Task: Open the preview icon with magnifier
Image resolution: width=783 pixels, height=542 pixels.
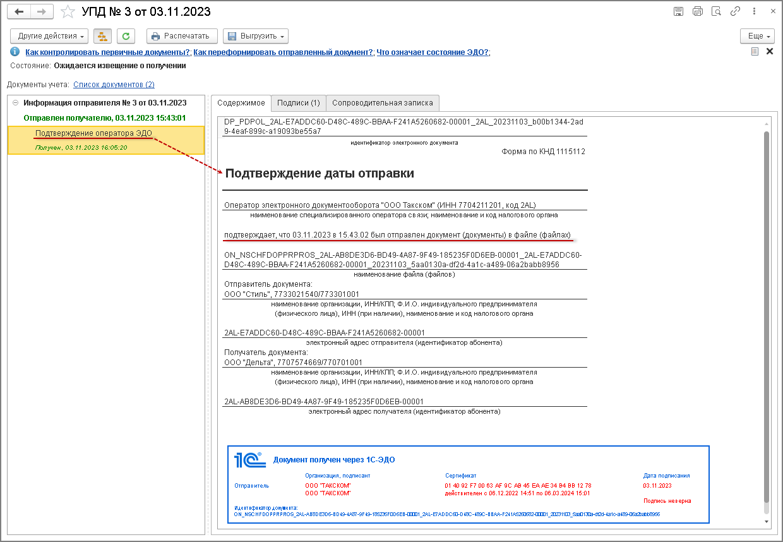Action: tap(716, 11)
